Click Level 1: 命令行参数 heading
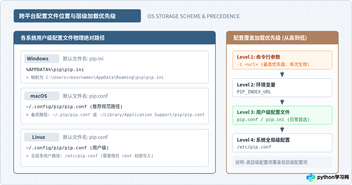Screen dimensions: 352x185 pos(258,57)
